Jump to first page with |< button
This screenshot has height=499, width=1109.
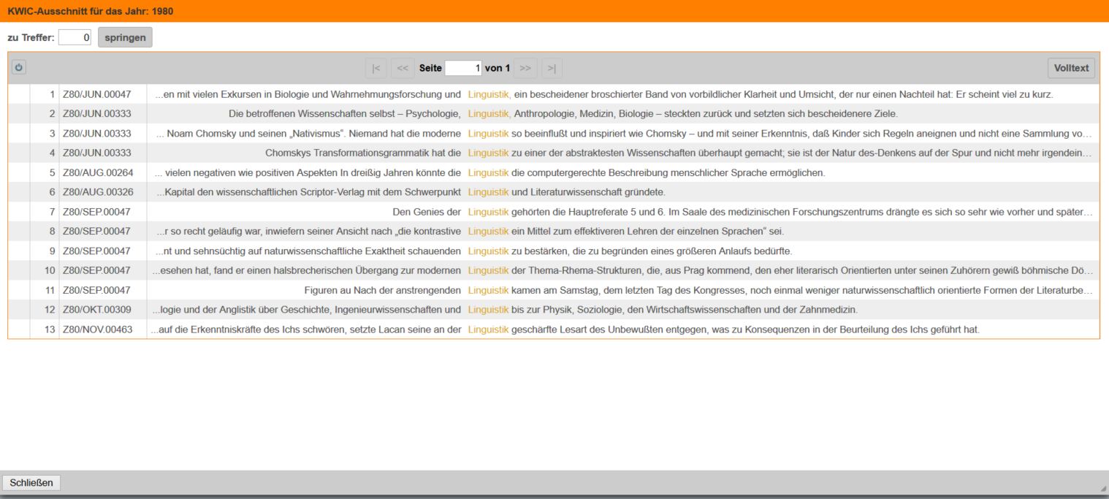(x=376, y=68)
